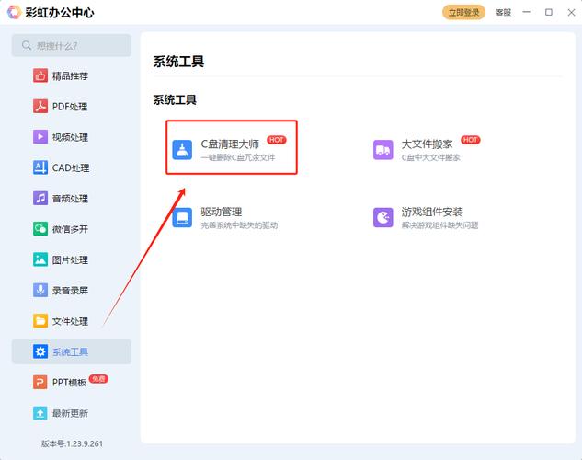Click the 精品推荐 thumbs-up icon
Screen dimensions: 582x460
click(x=40, y=76)
